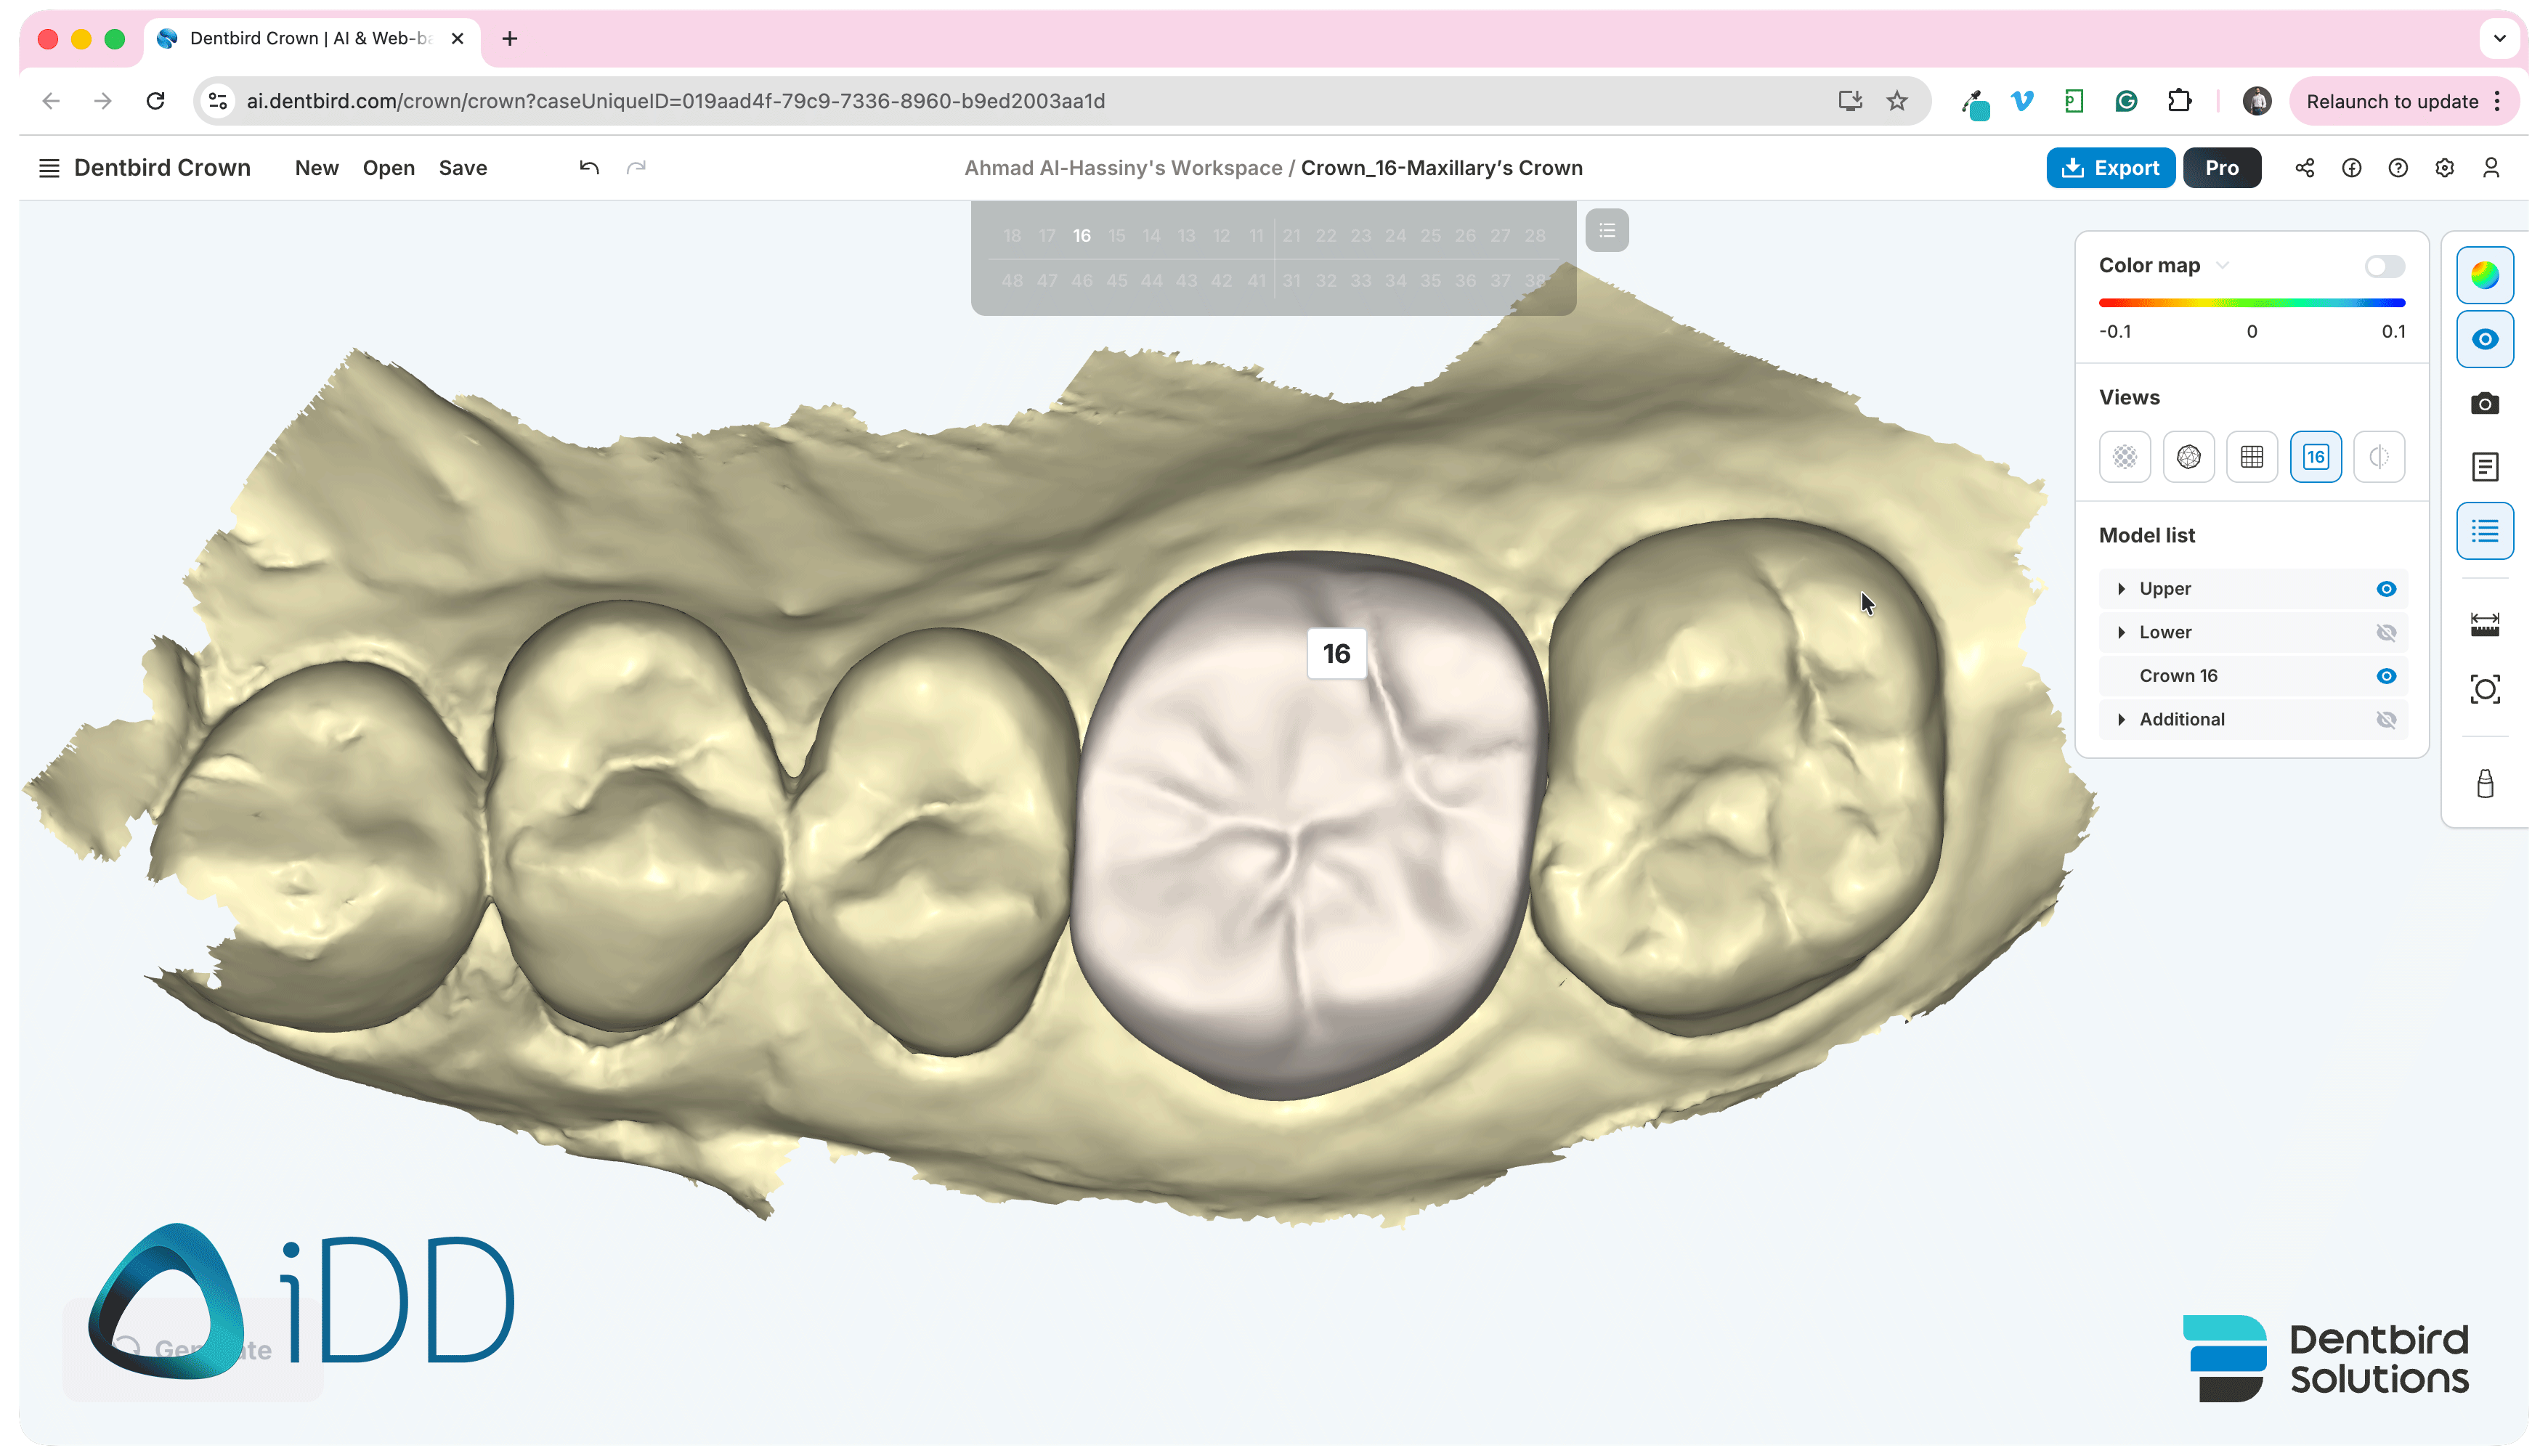
Task: Toggle the model list tool in sidebar
Action: [x=2485, y=531]
